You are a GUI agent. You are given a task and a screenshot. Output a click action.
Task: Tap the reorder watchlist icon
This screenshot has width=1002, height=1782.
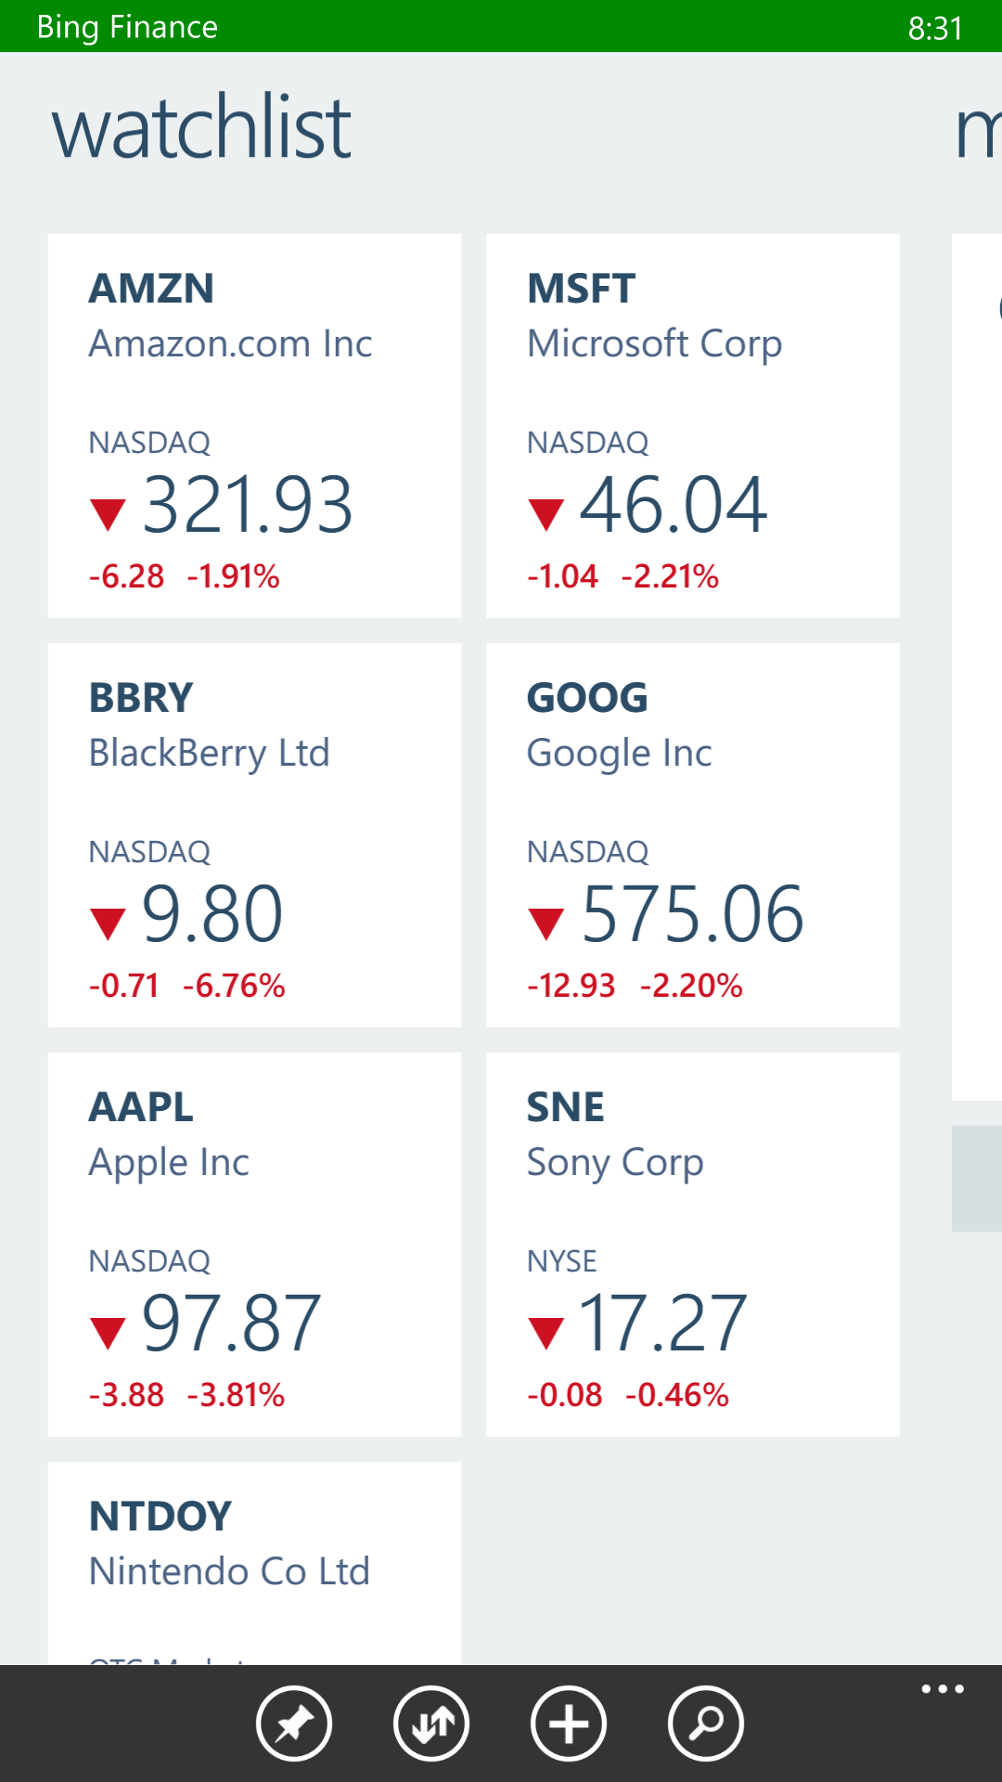coord(431,1724)
